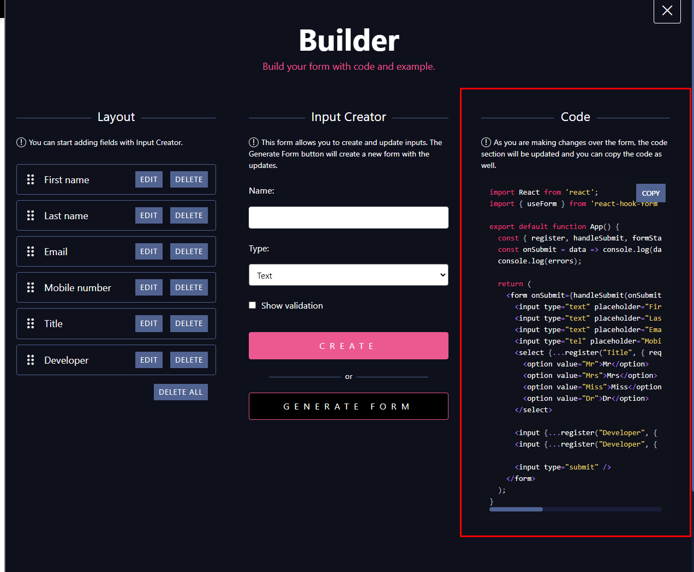Viewport: 694px width, 572px height.
Task: Click the Layout section heading
Action: point(116,117)
